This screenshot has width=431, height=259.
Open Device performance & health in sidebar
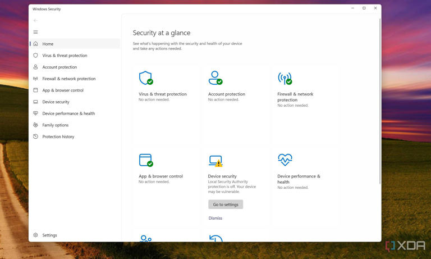68,113
